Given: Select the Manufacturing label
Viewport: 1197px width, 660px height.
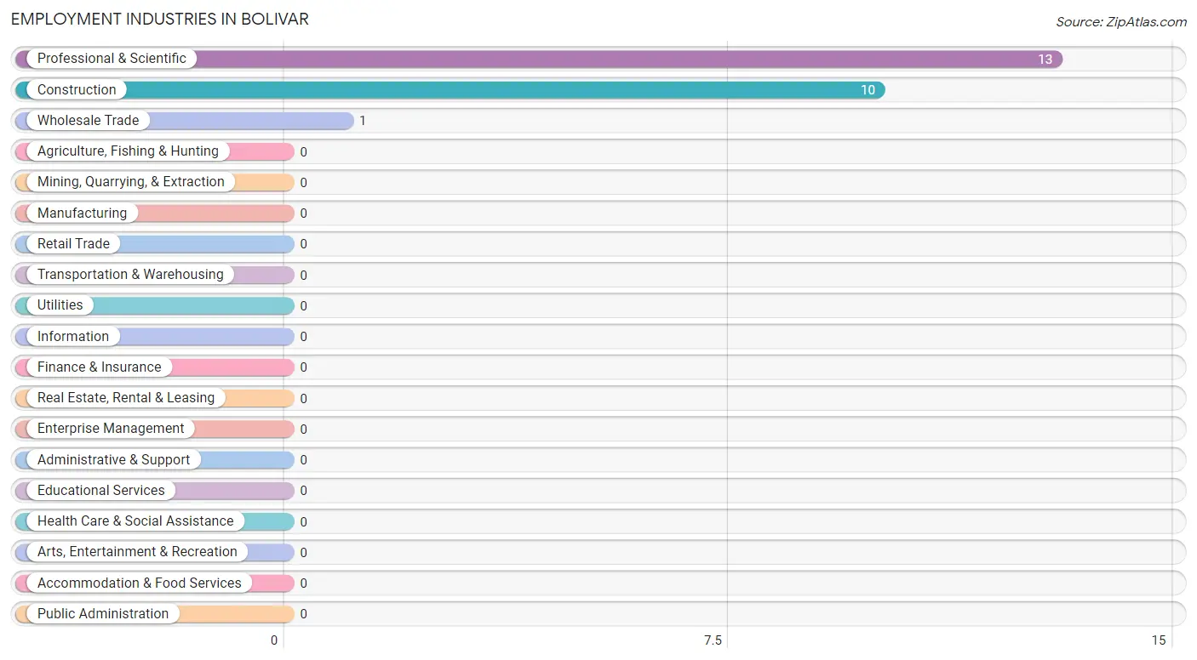Looking at the screenshot, I should coord(82,213).
